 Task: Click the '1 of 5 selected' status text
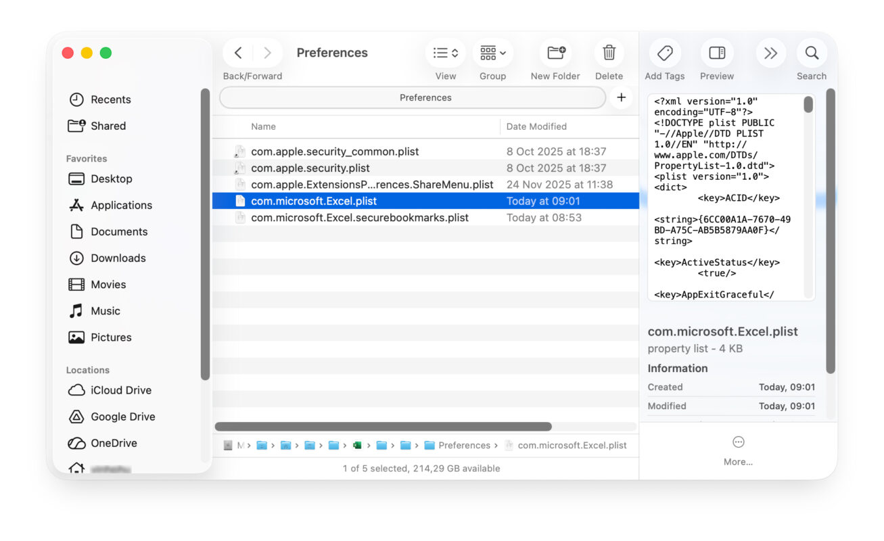[x=421, y=468]
